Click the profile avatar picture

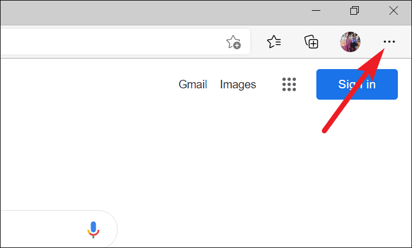coord(350,42)
